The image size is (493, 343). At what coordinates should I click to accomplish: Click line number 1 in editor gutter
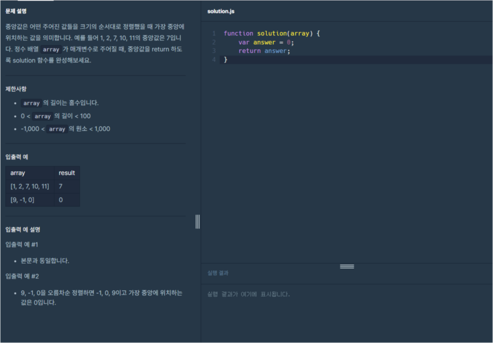(213, 34)
